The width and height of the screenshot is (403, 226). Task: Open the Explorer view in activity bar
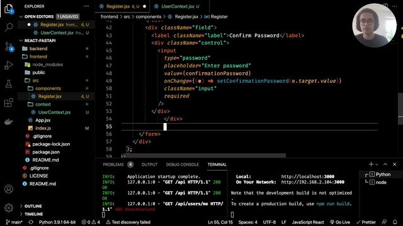[x=8, y=9]
